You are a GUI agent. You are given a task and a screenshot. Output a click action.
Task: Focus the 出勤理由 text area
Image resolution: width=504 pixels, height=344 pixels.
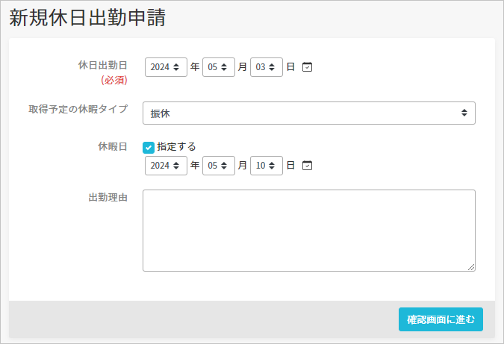point(309,231)
